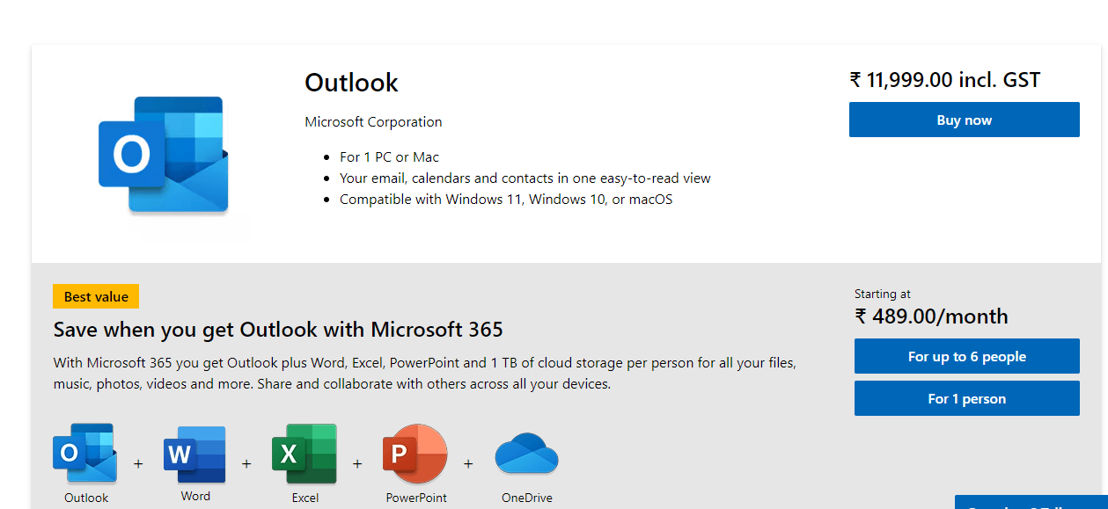Choose the For 1 person plan
1108x509 pixels.
point(965,397)
